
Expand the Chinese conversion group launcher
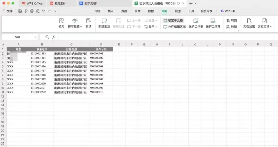click(x=239, y=31)
